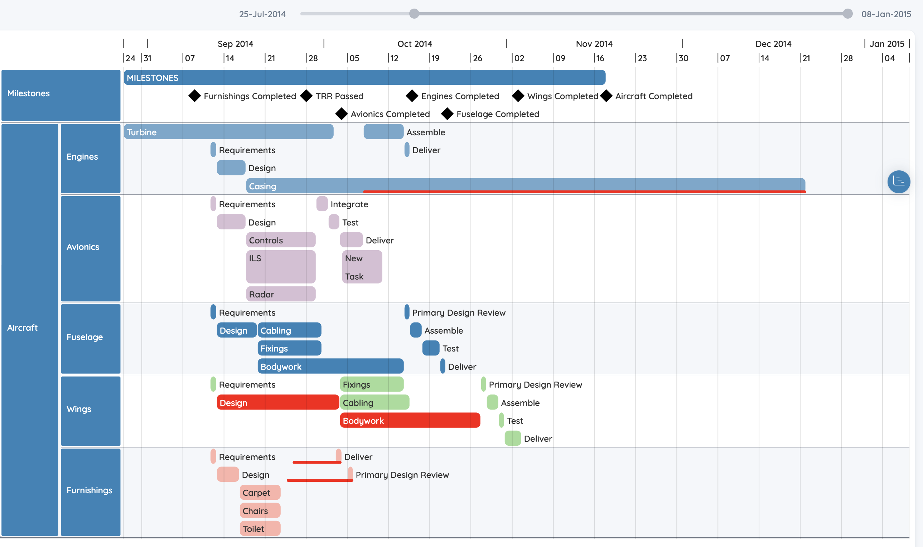Select the Avionics Radar task bar

(x=281, y=294)
